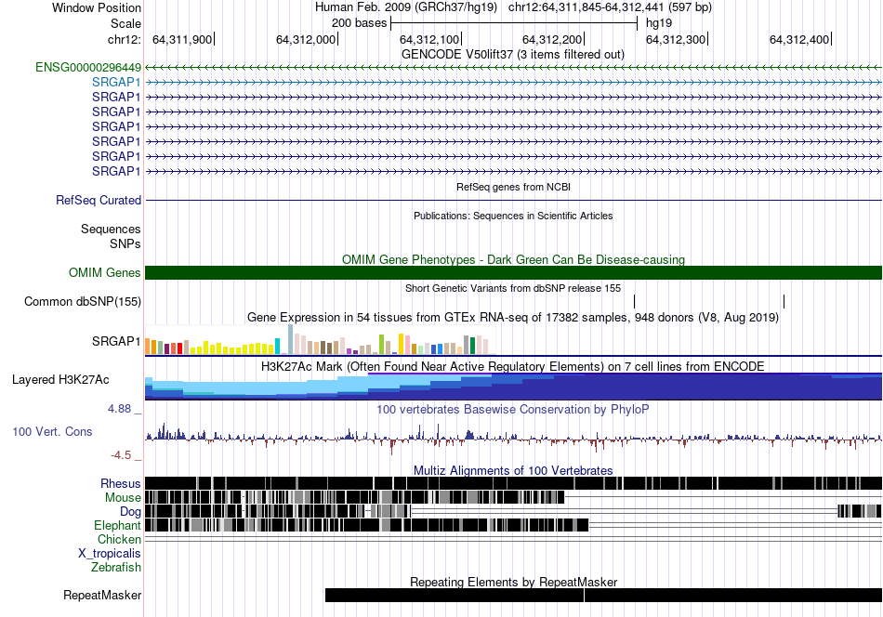
Task: Open 100 vertebrates Basewise Conservation by PhyloP title
Action: pyautogui.click(x=513, y=409)
